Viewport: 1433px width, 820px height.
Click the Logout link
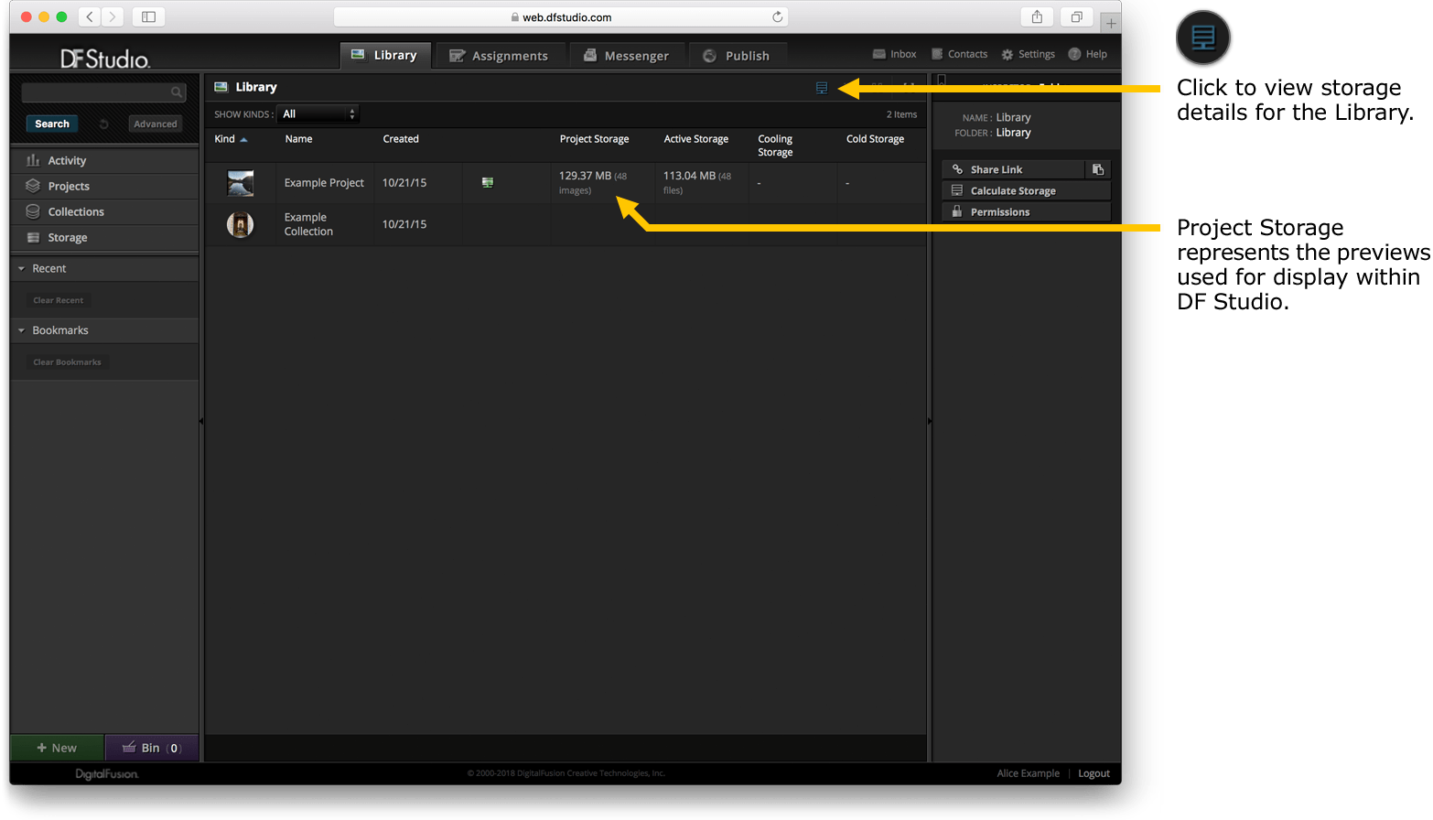1094,773
